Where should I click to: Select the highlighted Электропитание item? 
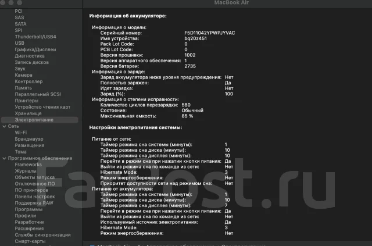tap(40, 120)
